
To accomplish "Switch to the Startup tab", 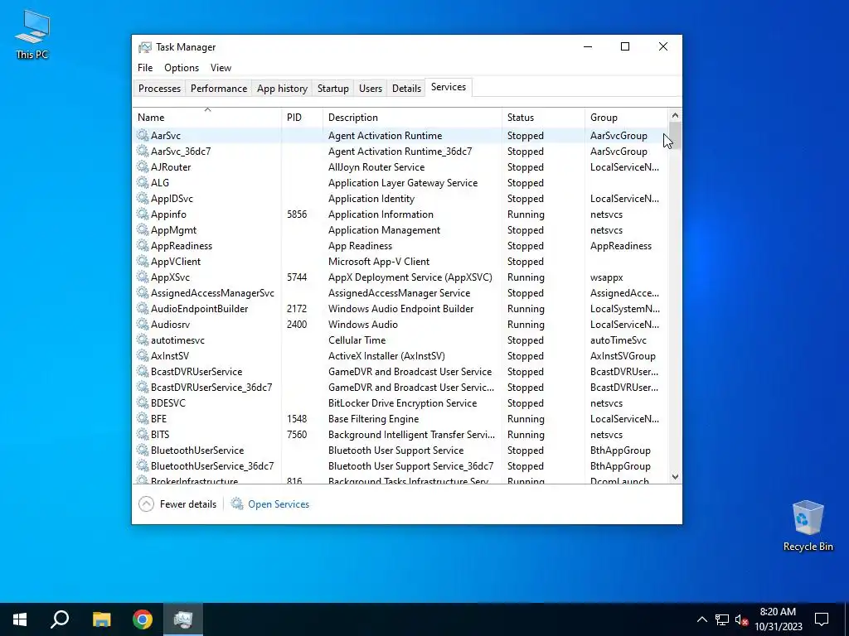I will point(333,88).
